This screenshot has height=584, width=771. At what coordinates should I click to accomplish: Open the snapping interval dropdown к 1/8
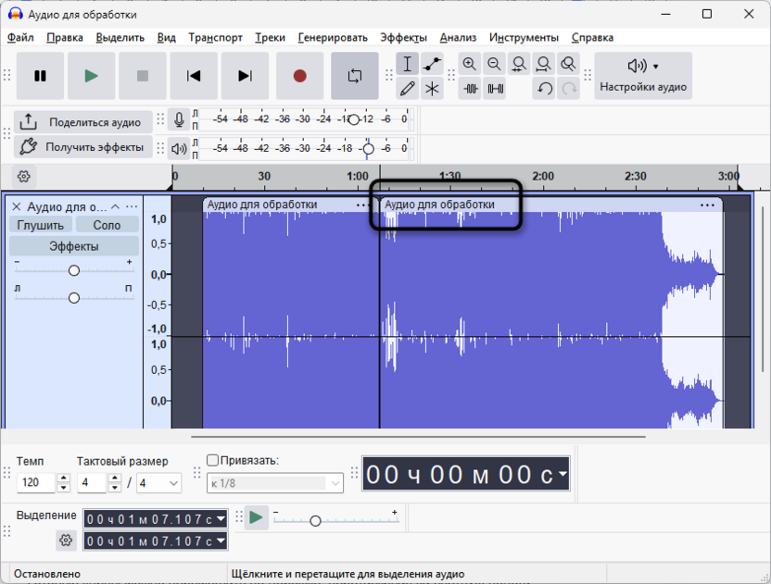pos(273,482)
